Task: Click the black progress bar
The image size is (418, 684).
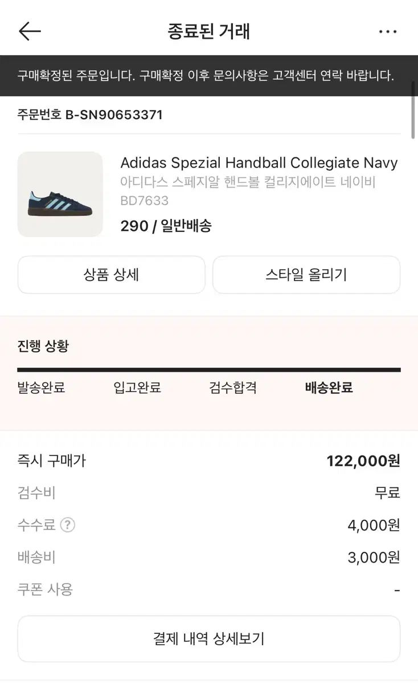Action: point(209,369)
